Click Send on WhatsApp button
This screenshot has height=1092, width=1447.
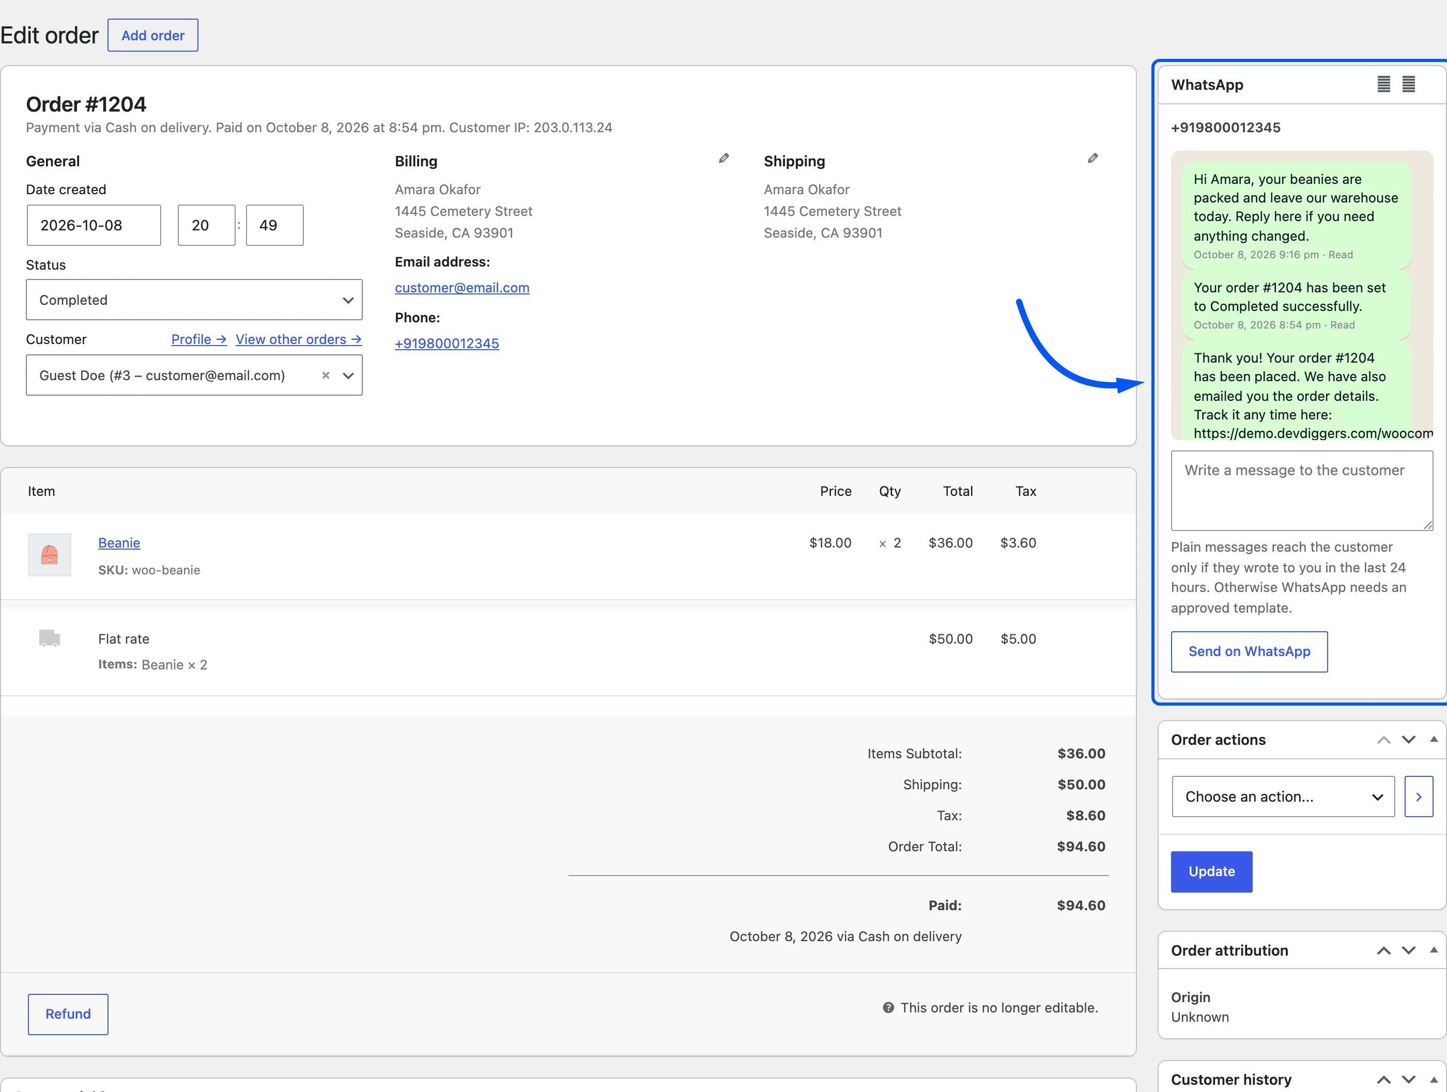(1249, 651)
